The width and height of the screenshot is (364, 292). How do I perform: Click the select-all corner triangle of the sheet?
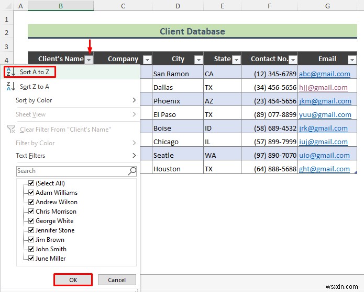[8, 6]
